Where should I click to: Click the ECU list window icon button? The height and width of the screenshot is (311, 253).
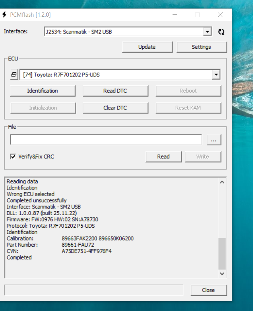14,74
